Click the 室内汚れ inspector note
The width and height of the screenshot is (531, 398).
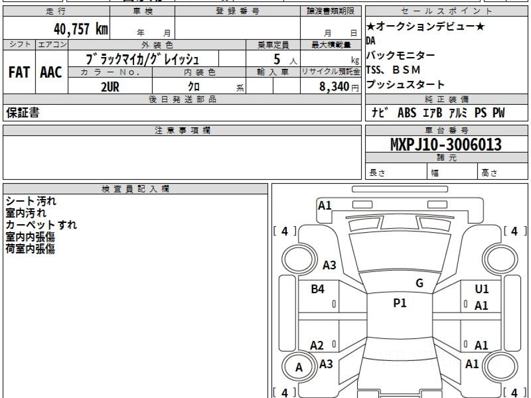(x=26, y=213)
